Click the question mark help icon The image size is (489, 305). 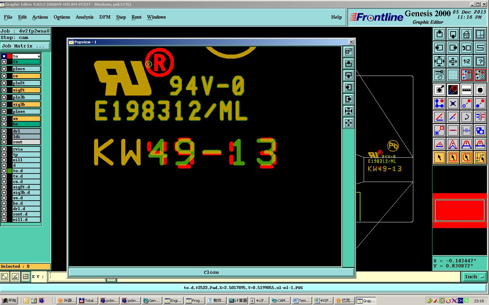(480, 61)
